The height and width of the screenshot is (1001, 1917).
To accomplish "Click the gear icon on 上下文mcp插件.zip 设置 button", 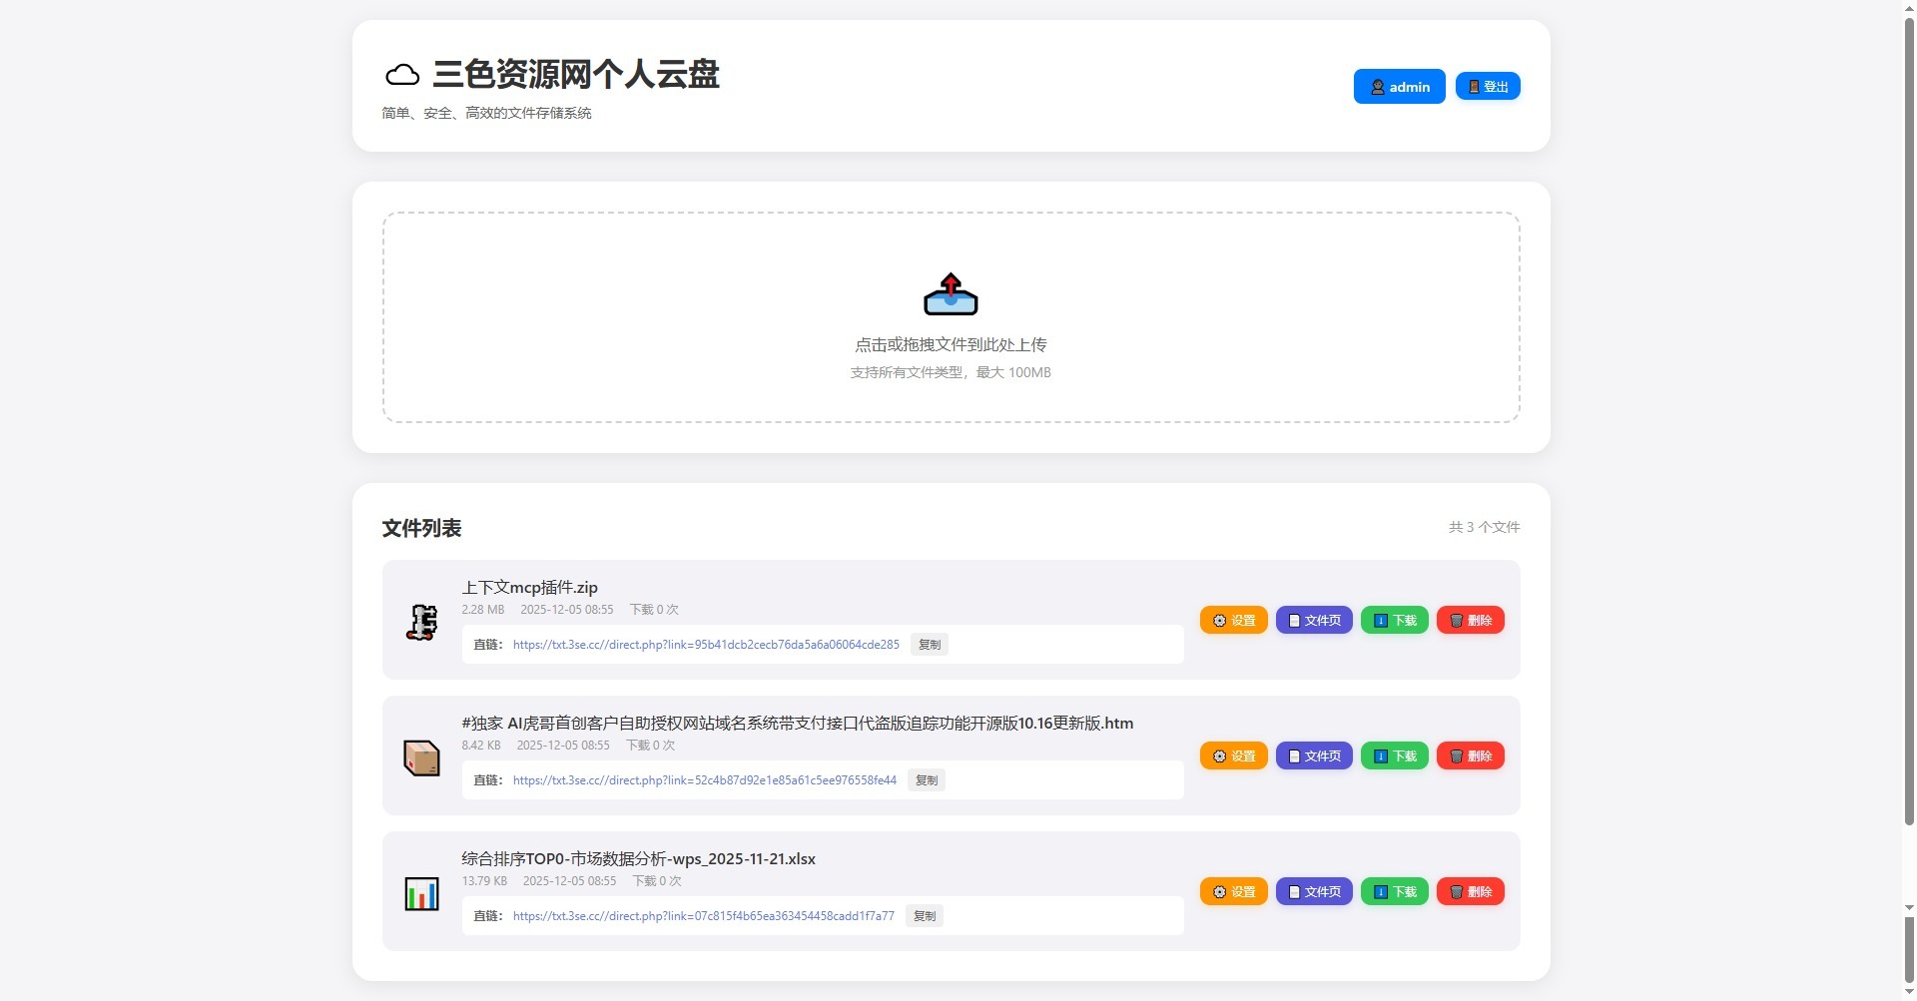I will [1219, 620].
